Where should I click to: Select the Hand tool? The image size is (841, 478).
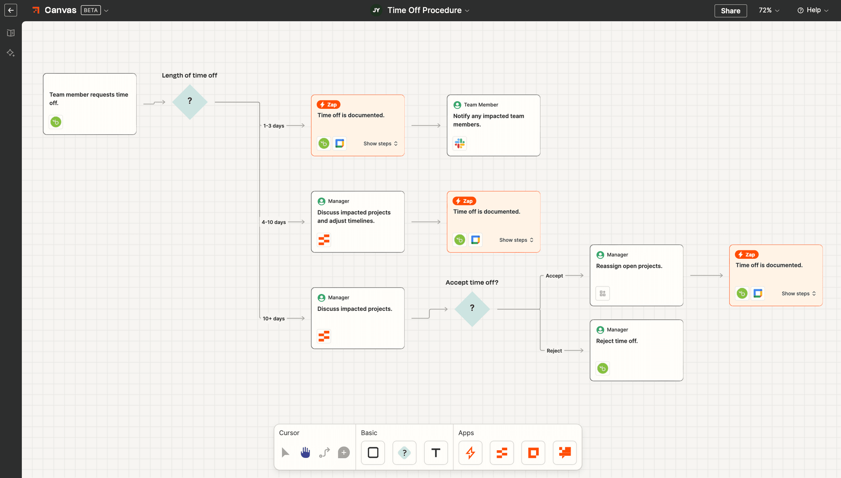click(305, 452)
